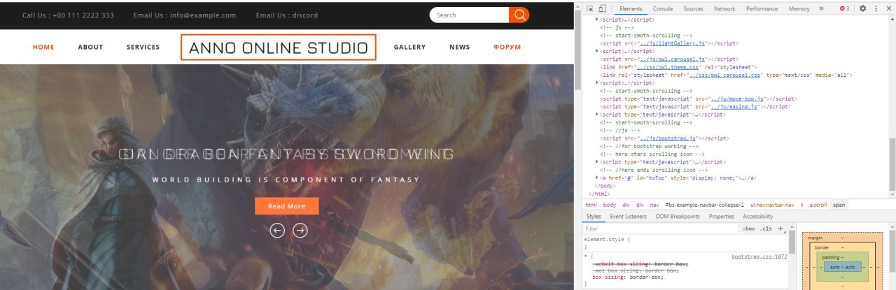This screenshot has height=290, width=896.
Task: Go to previous slide with left arrow
Action: click(277, 230)
